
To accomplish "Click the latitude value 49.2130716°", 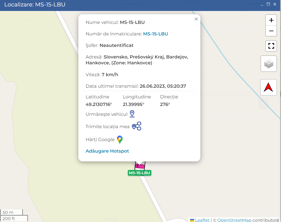I will click(x=99, y=104).
